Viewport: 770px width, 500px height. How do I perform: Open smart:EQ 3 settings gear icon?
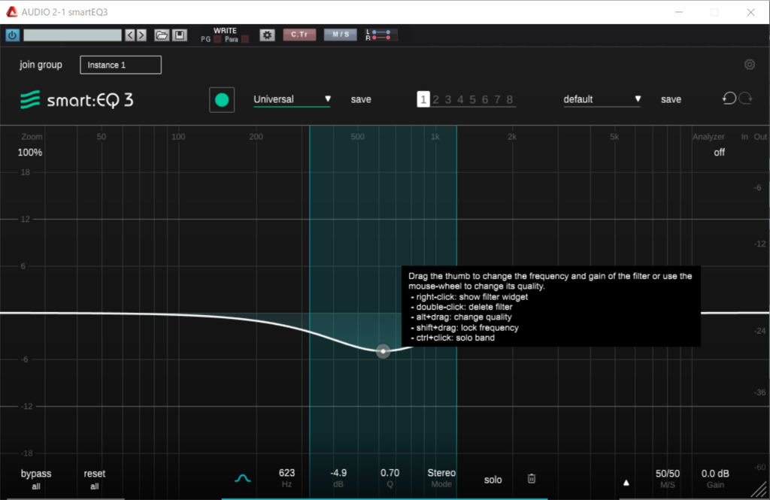click(x=750, y=65)
